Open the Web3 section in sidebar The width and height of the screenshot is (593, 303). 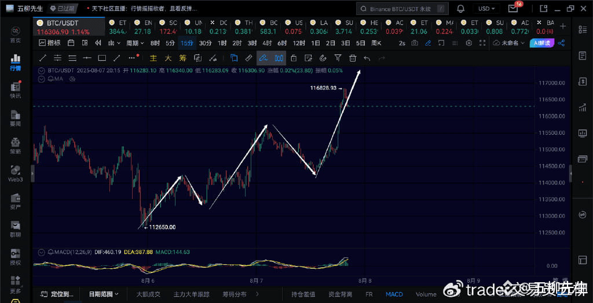16,173
